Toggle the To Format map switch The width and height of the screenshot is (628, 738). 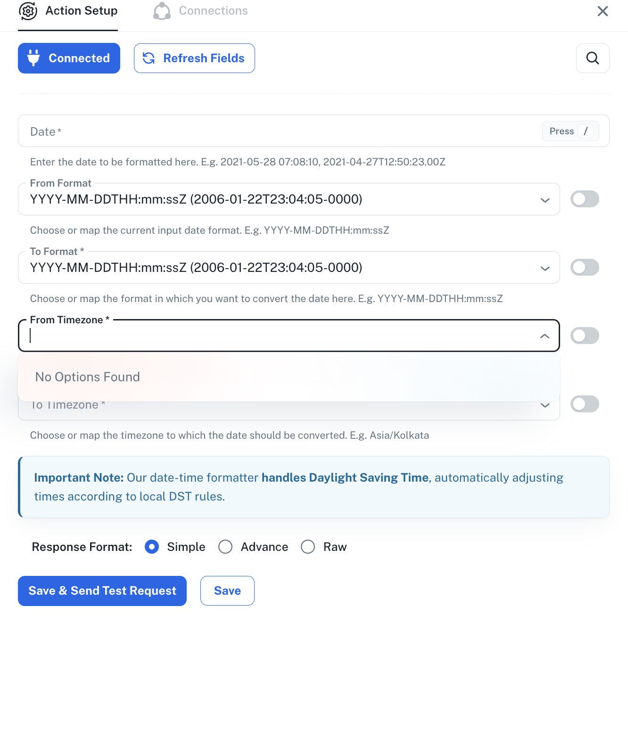585,267
